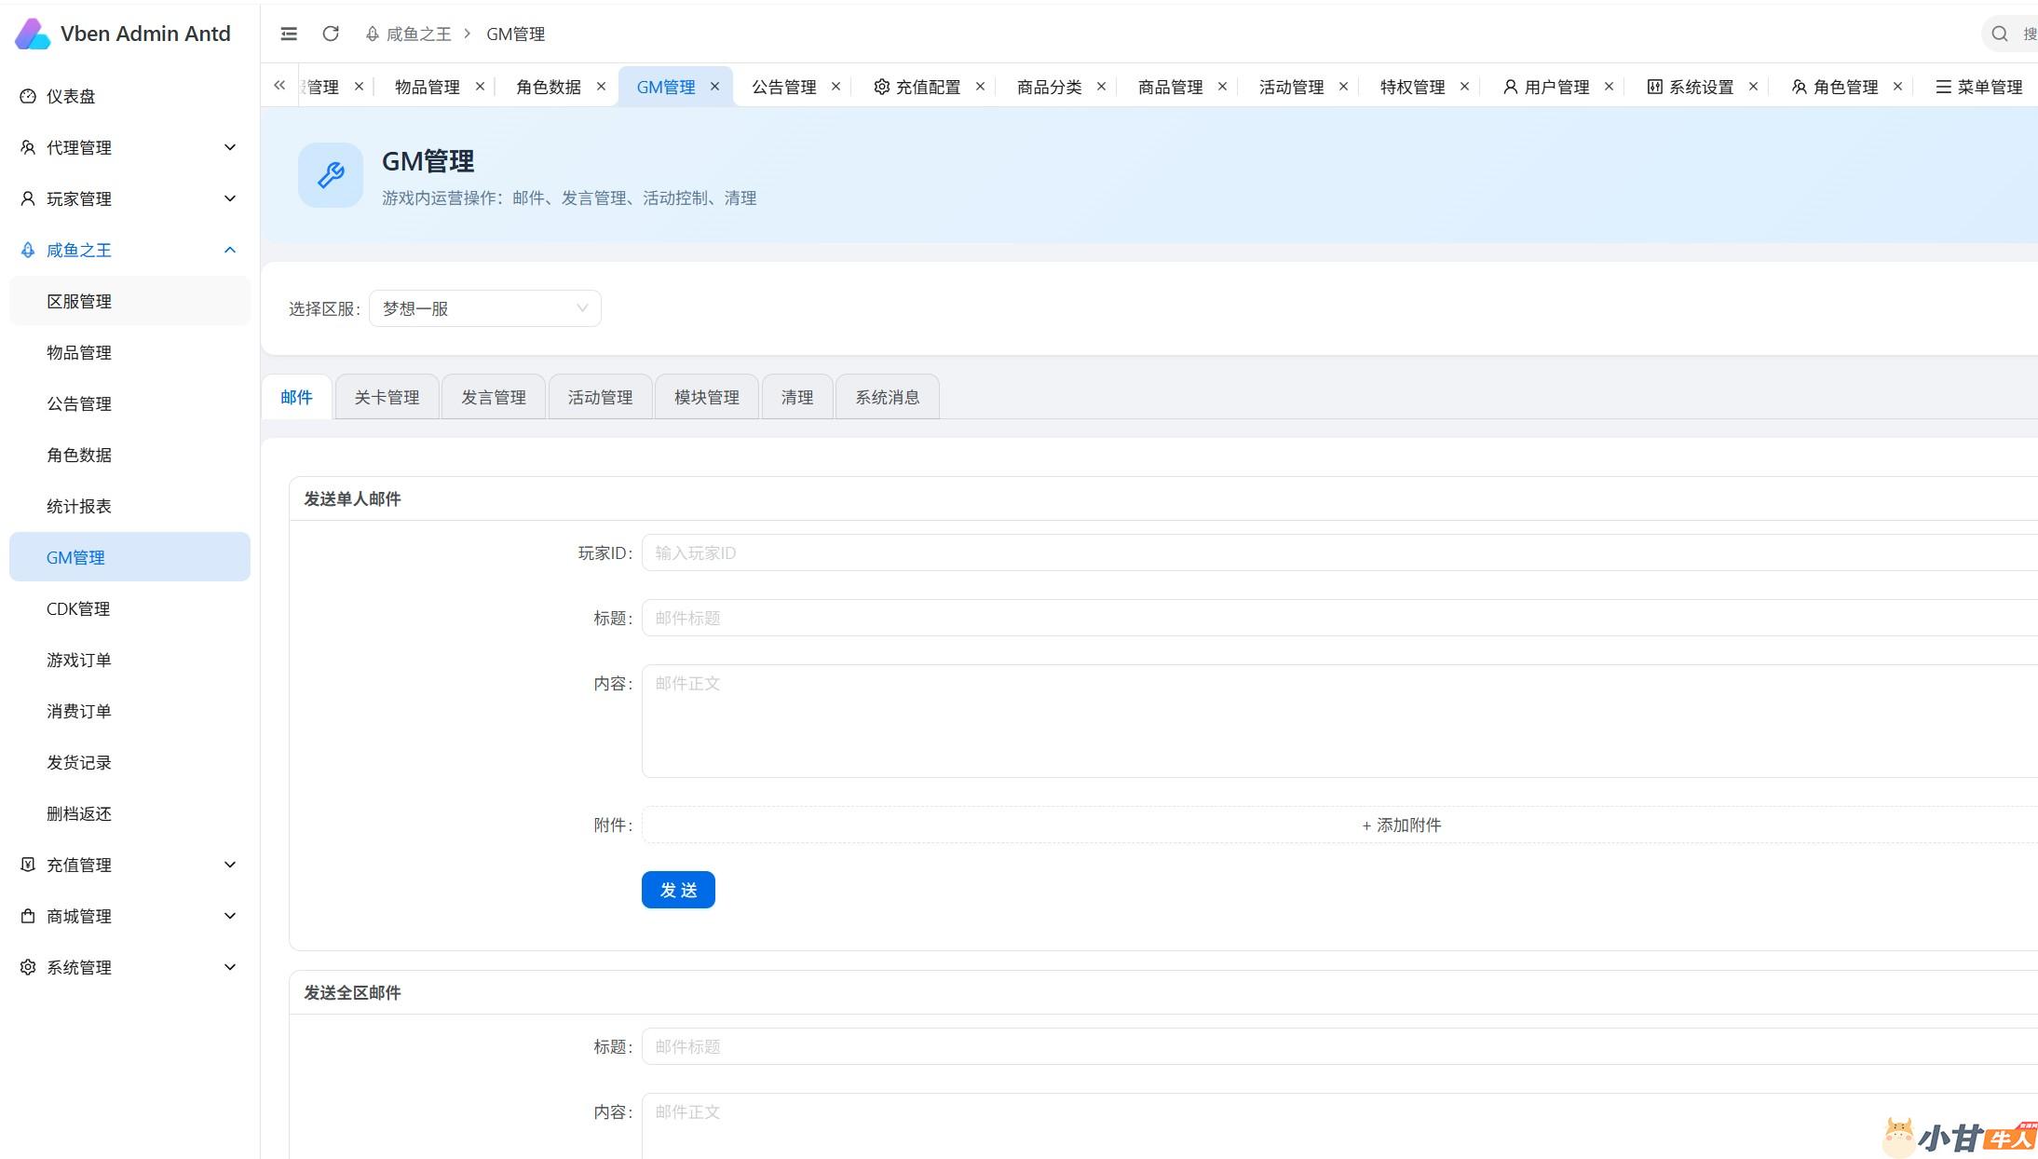The height and width of the screenshot is (1159, 2038).
Task: Expand the 玩家管理 sidebar menu
Action: pos(130,198)
